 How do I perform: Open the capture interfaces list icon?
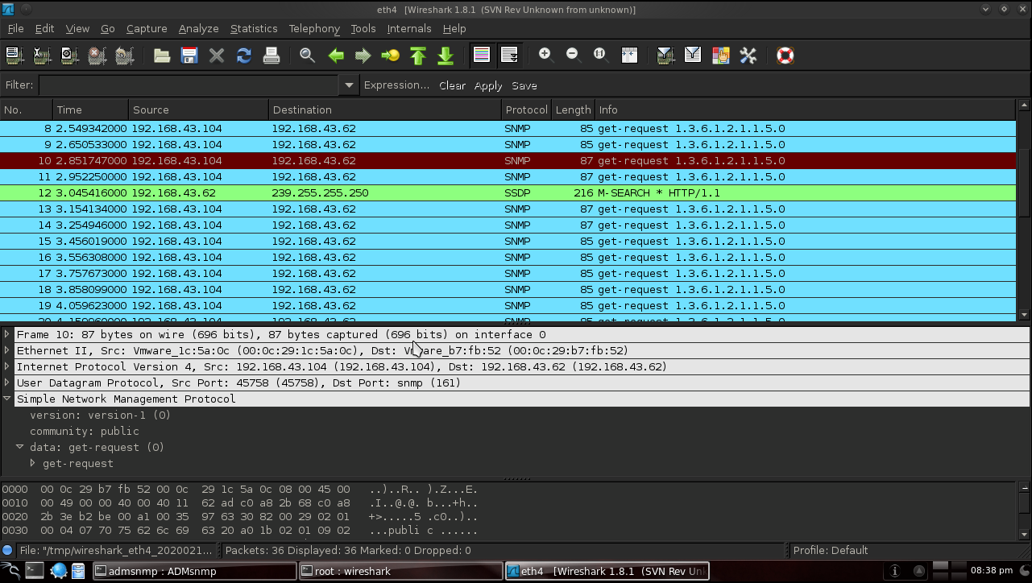pos(15,56)
